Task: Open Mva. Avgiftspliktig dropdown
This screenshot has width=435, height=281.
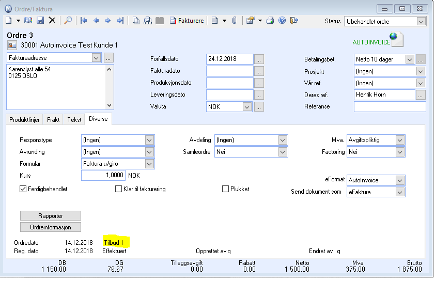Action: tap(400, 140)
